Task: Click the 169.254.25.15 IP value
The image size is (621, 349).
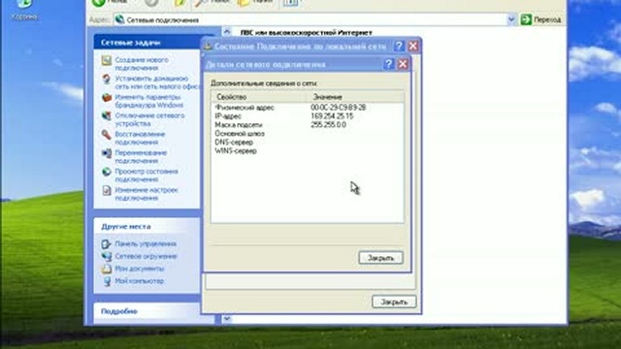Action: [332, 116]
